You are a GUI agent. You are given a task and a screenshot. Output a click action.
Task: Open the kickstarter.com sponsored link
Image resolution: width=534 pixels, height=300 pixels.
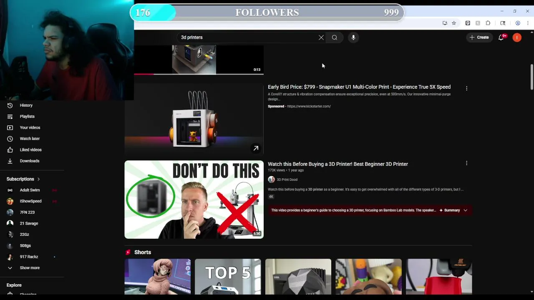tap(309, 106)
